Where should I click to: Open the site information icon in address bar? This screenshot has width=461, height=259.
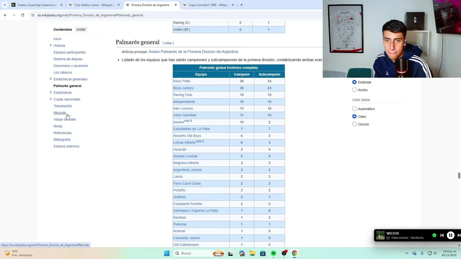pos(33,15)
